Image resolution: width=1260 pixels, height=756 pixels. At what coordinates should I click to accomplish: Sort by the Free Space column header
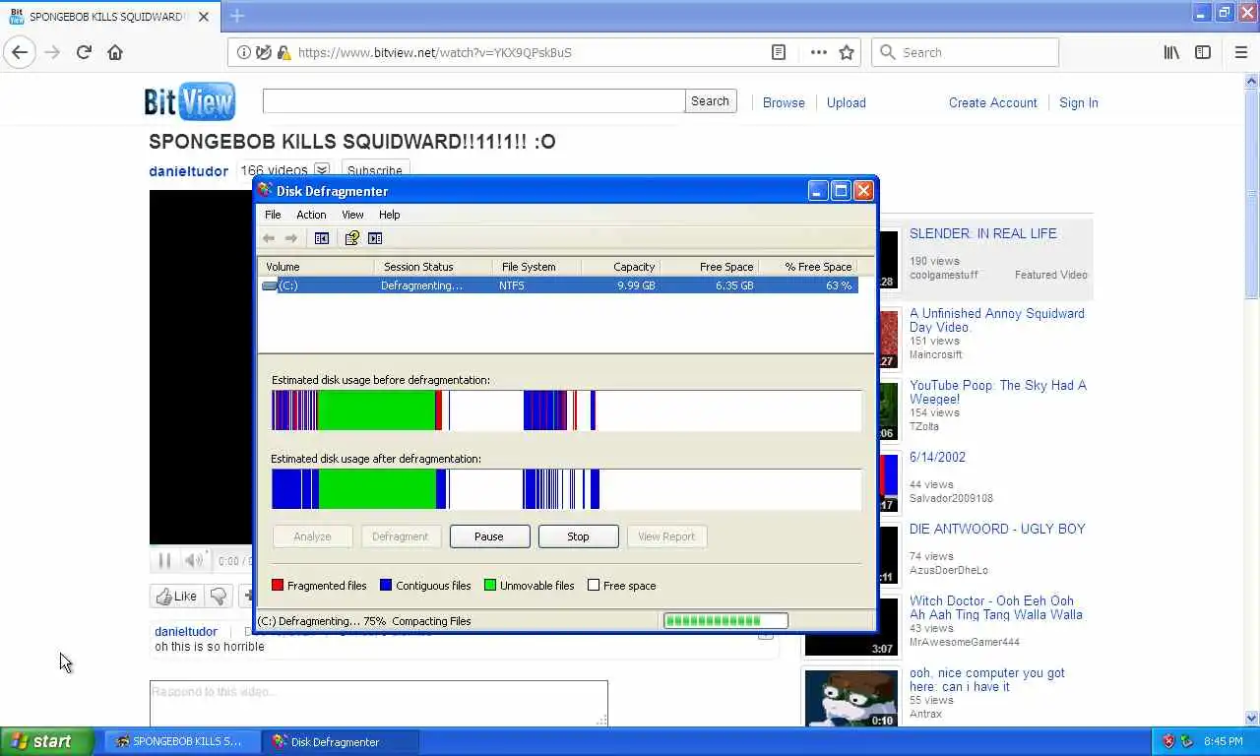click(x=709, y=267)
